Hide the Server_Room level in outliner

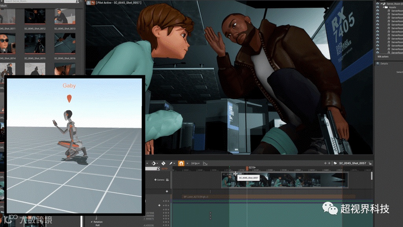[x=377, y=4]
